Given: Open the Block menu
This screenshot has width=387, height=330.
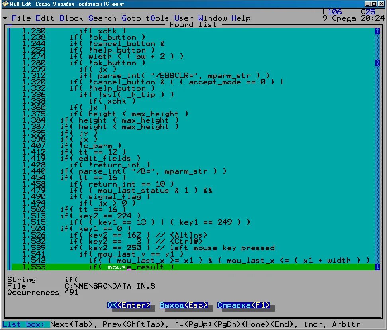Looking at the screenshot, I should tap(71, 18).
